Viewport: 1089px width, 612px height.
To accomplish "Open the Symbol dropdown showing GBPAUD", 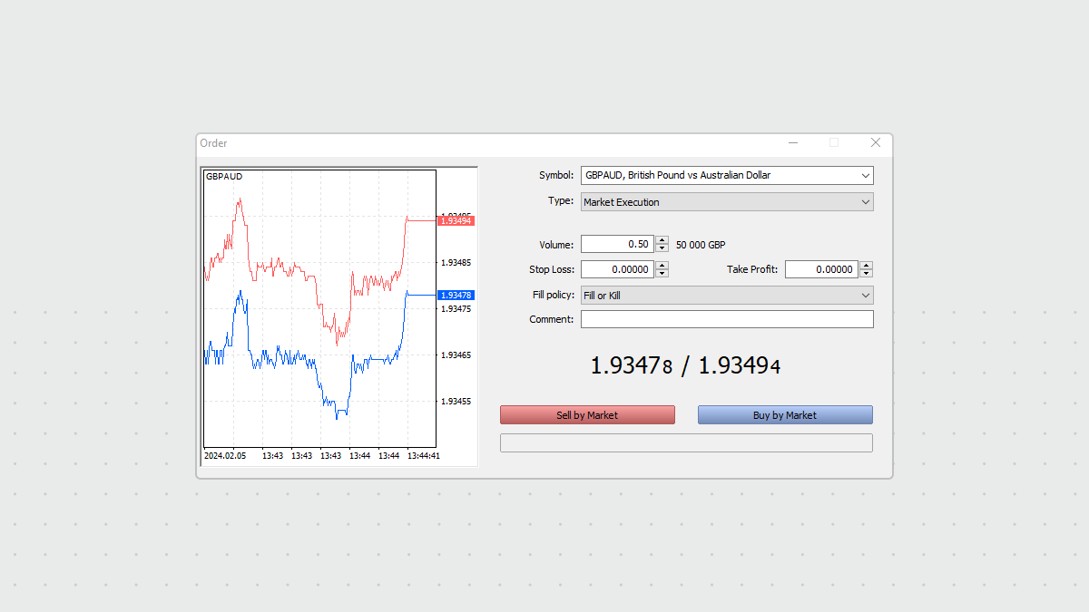I will coord(726,176).
